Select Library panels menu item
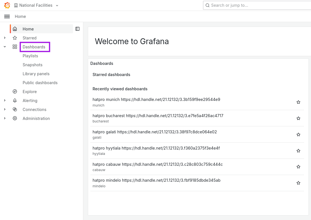Viewport: 311px width, 220px height. point(36,74)
